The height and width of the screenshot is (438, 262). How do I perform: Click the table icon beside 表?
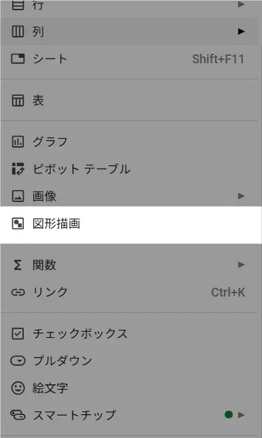[x=18, y=100]
